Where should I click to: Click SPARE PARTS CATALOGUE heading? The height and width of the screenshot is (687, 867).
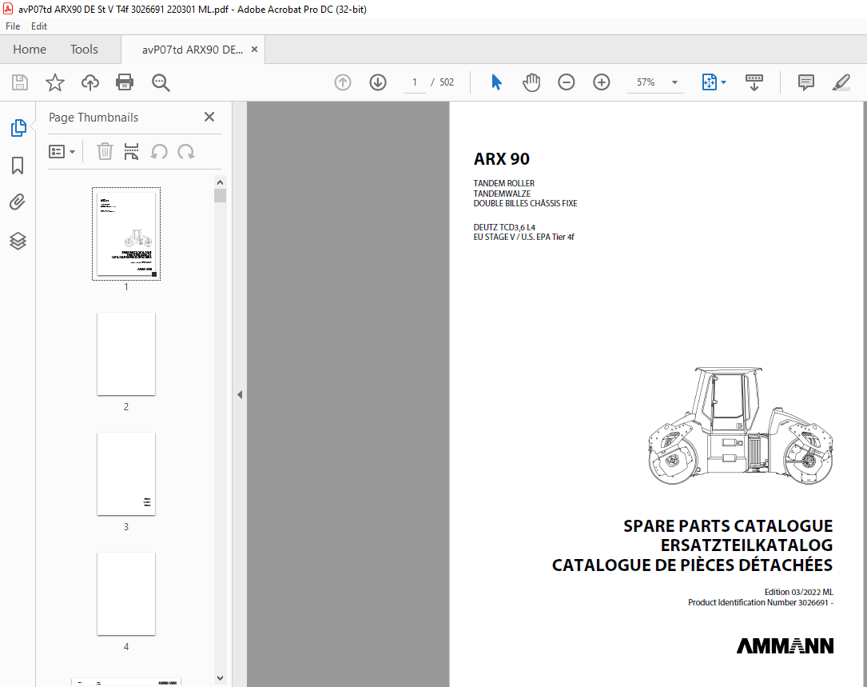(728, 526)
